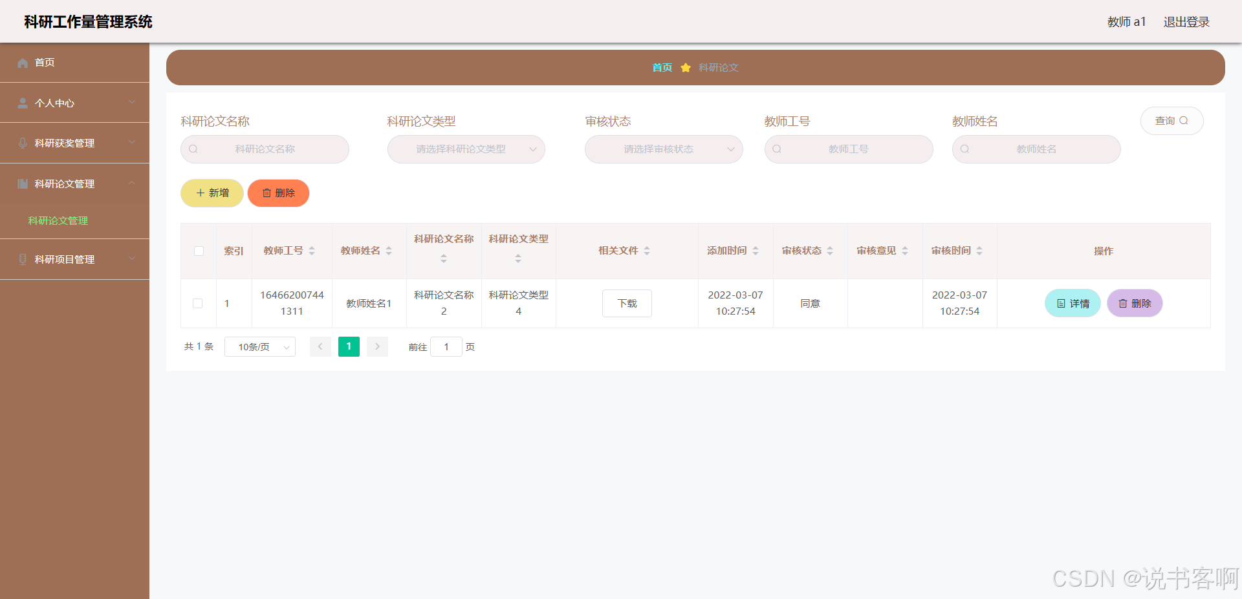Click the search icon in the 查询 button
The height and width of the screenshot is (599, 1242).
click(x=1184, y=120)
